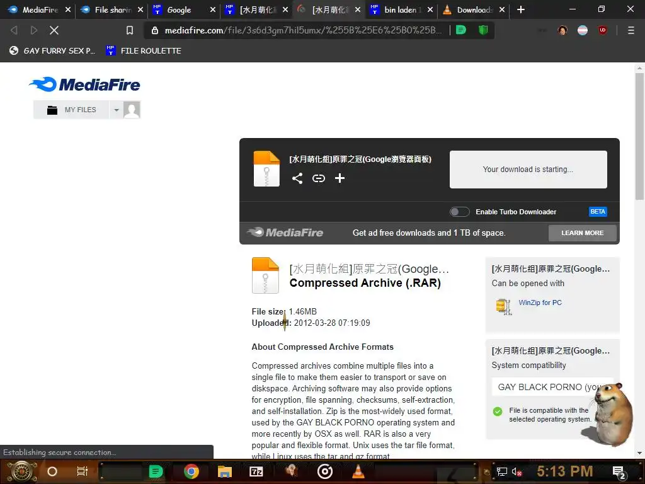
Task: Click the address bar URL field
Action: point(303,30)
